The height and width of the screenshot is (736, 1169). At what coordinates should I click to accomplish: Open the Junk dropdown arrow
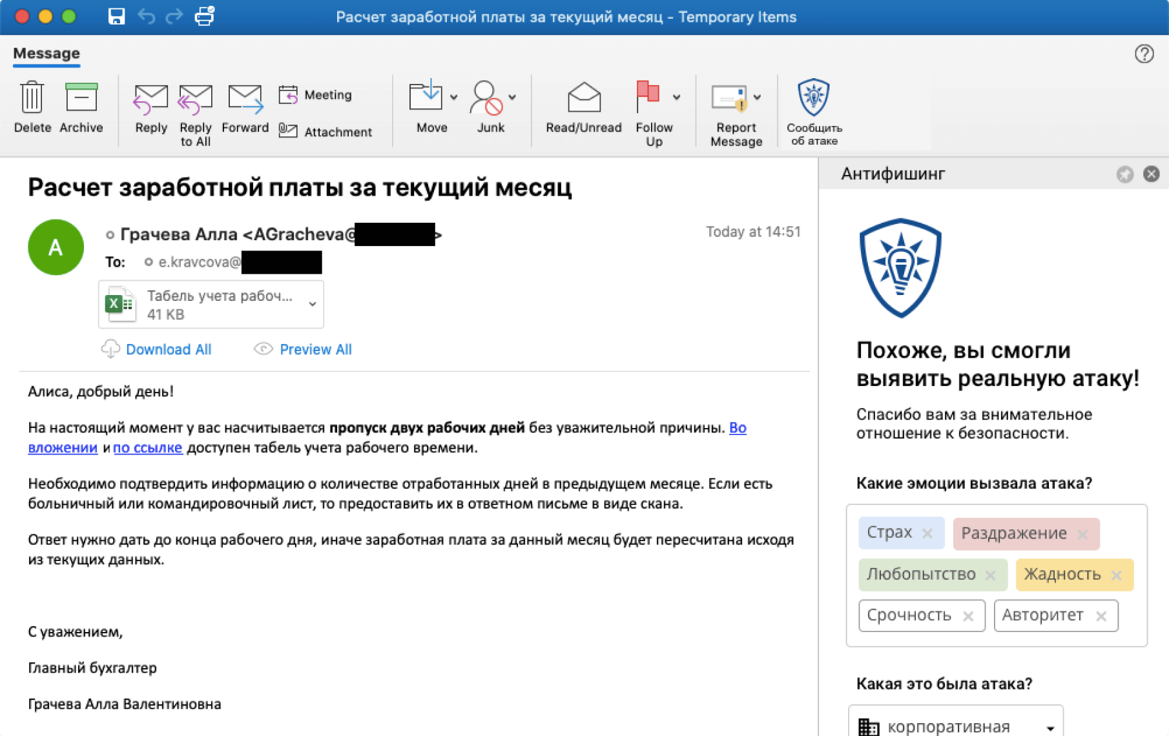point(512,97)
